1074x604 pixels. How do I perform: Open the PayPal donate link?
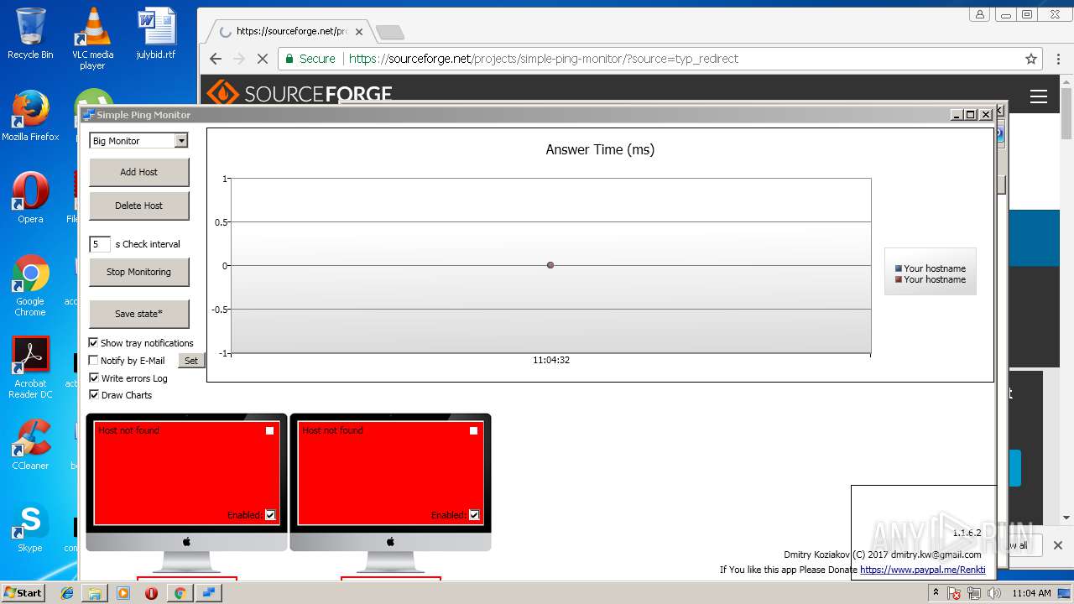(922, 570)
